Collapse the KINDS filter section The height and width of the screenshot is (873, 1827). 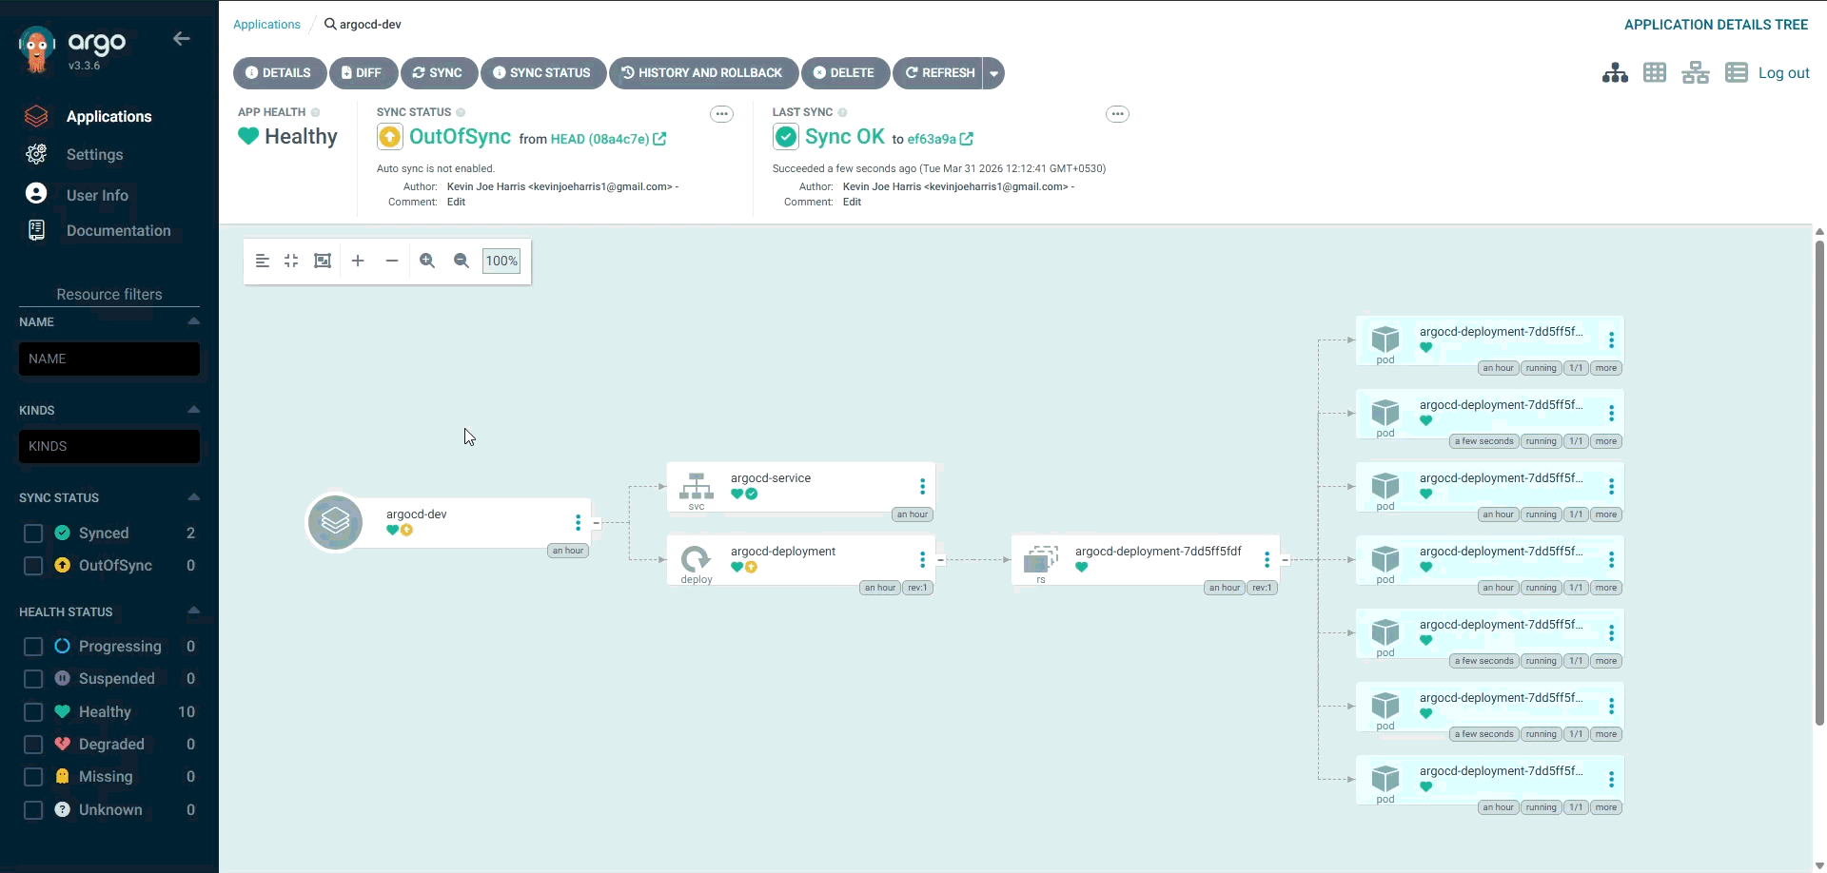193,410
